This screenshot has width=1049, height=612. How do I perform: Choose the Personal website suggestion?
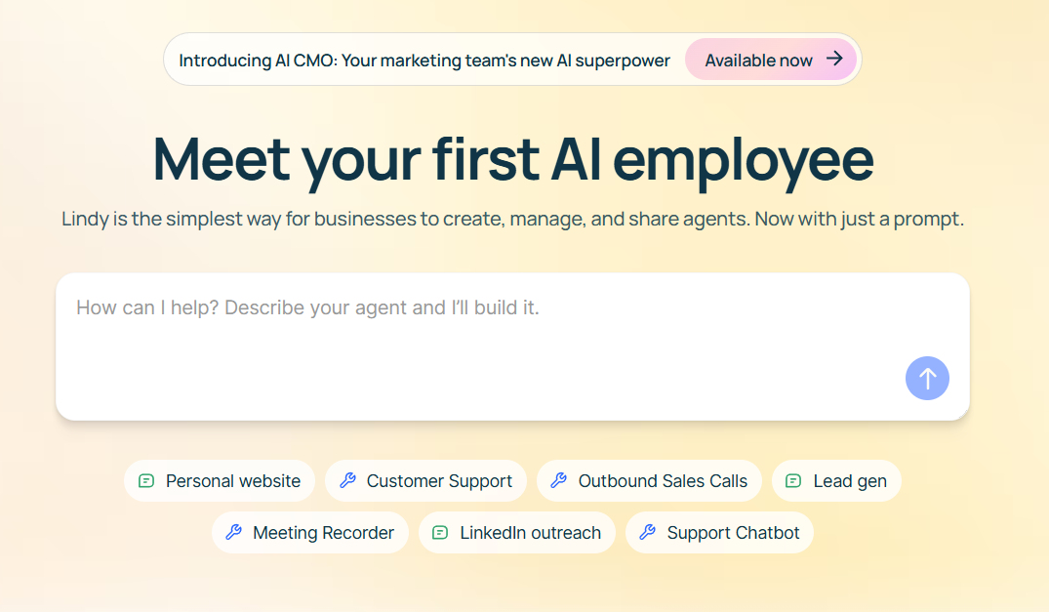tap(233, 481)
